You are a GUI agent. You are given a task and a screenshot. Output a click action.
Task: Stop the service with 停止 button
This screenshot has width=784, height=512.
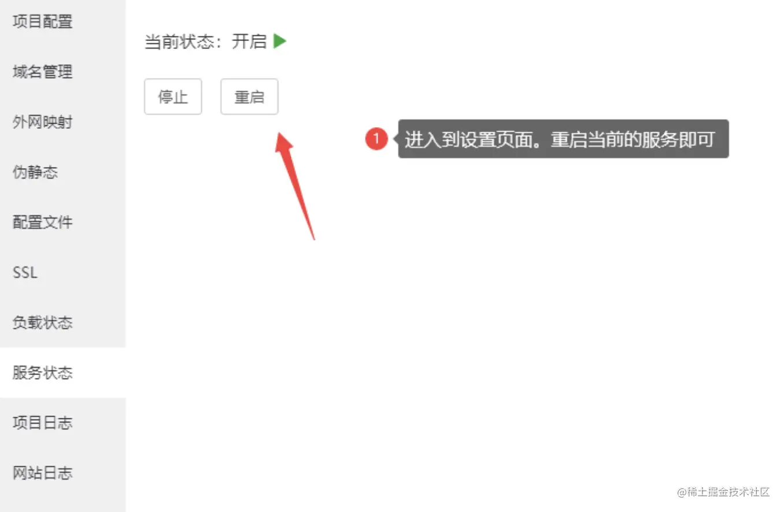pyautogui.click(x=173, y=97)
